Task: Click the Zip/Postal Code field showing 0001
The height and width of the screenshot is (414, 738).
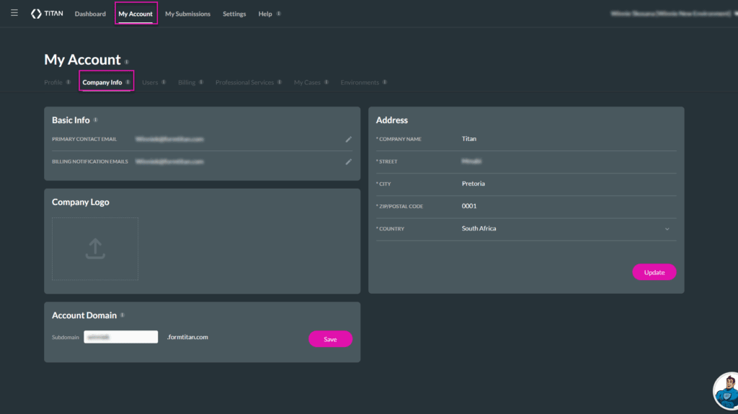Action: coord(569,206)
